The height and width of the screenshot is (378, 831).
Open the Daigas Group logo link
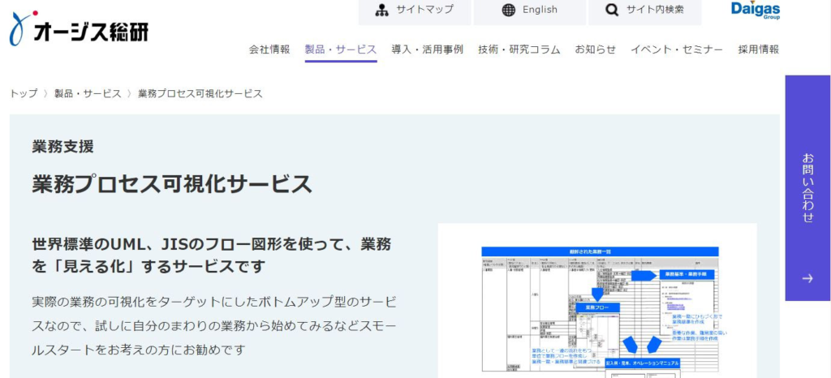pos(755,10)
